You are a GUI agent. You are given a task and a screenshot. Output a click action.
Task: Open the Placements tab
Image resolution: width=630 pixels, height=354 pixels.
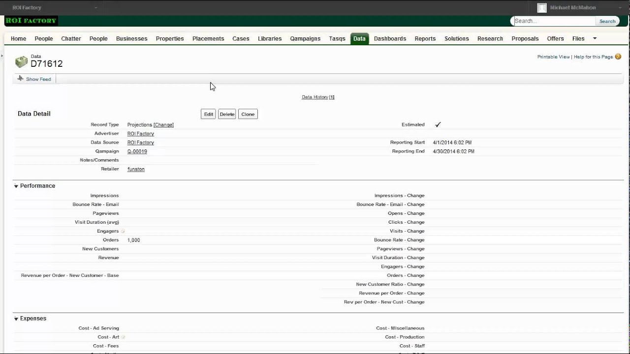point(208,39)
